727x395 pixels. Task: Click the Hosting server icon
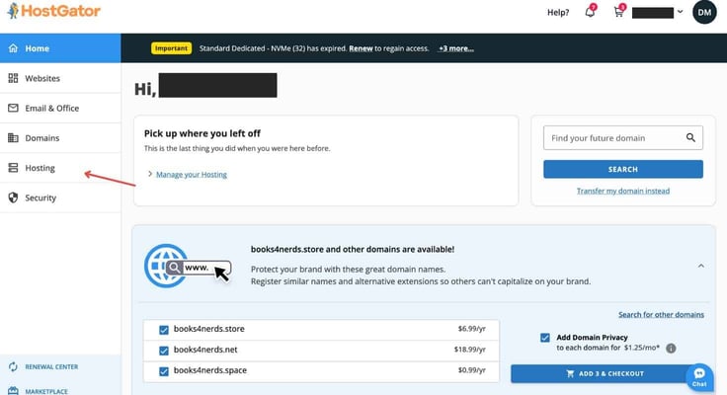[x=13, y=168]
